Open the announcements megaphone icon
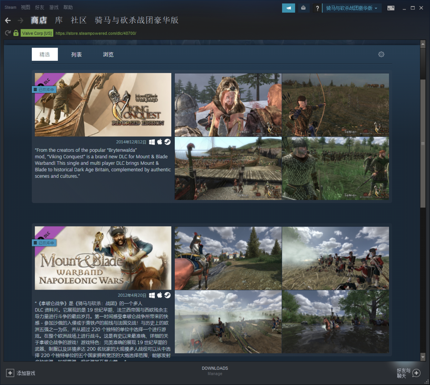430x385 pixels. (288, 8)
